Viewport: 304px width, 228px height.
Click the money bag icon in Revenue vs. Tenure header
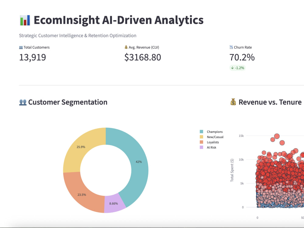233,102
